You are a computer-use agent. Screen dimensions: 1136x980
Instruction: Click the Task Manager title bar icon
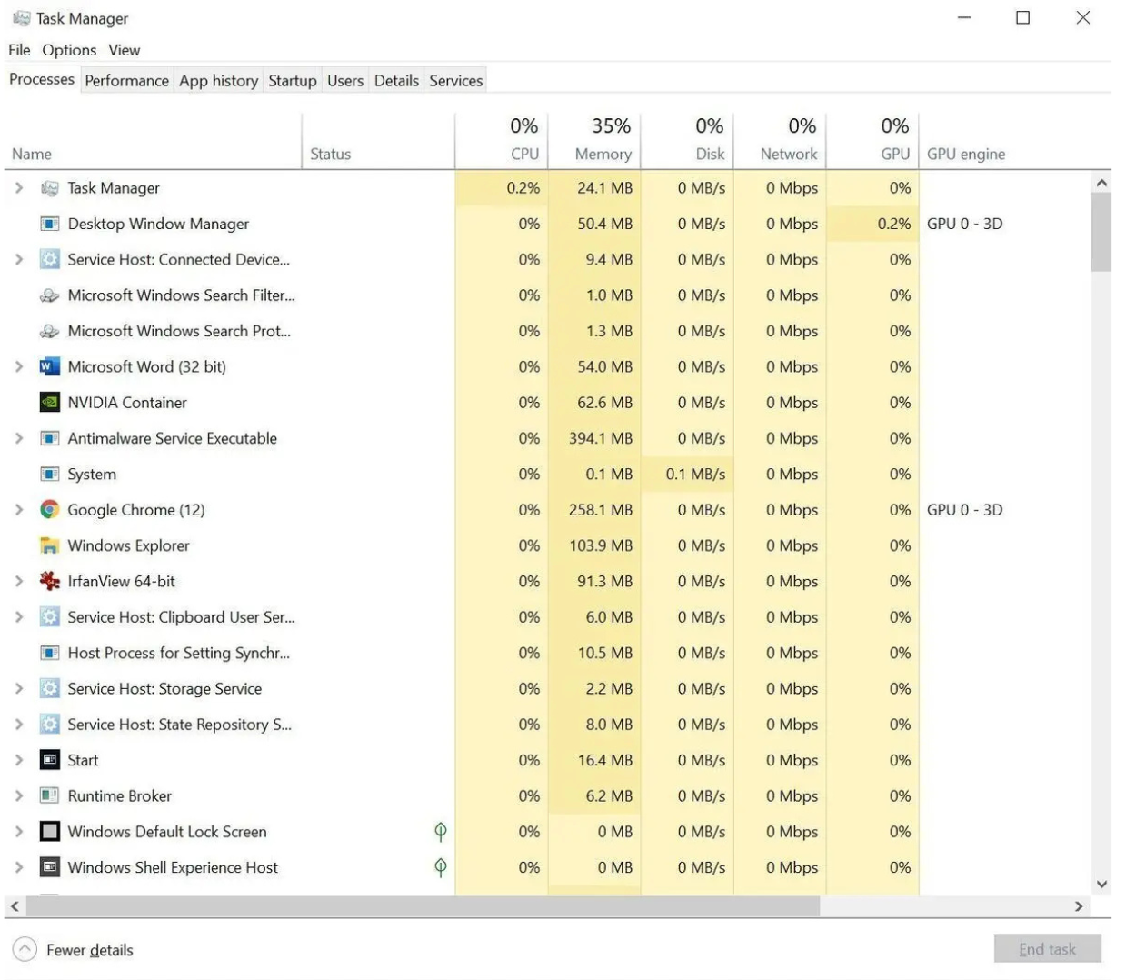coord(21,18)
